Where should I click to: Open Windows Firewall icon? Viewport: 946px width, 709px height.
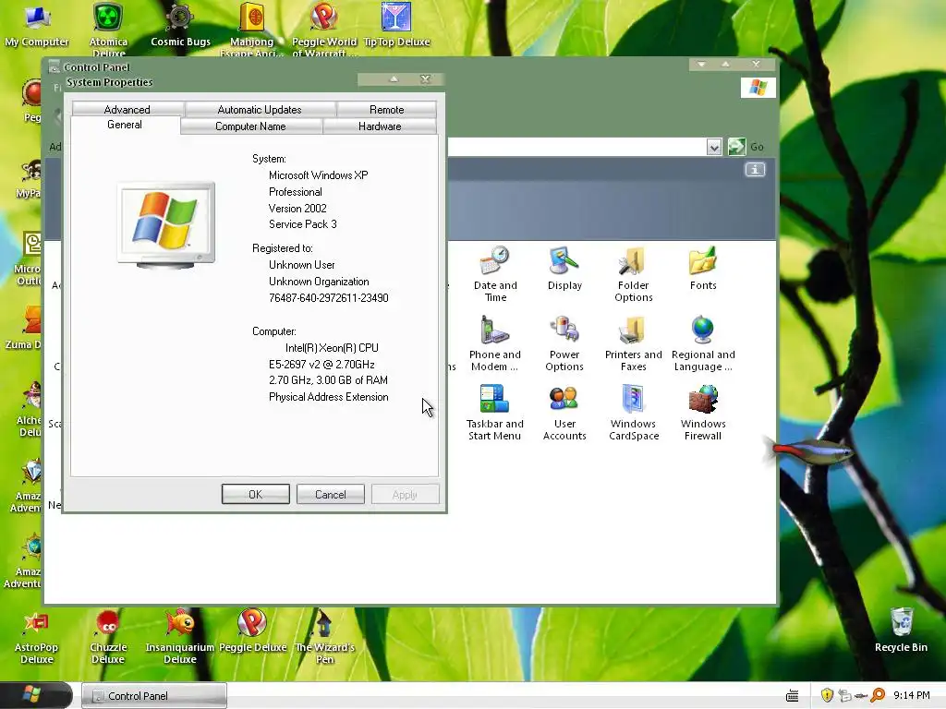coord(703,413)
